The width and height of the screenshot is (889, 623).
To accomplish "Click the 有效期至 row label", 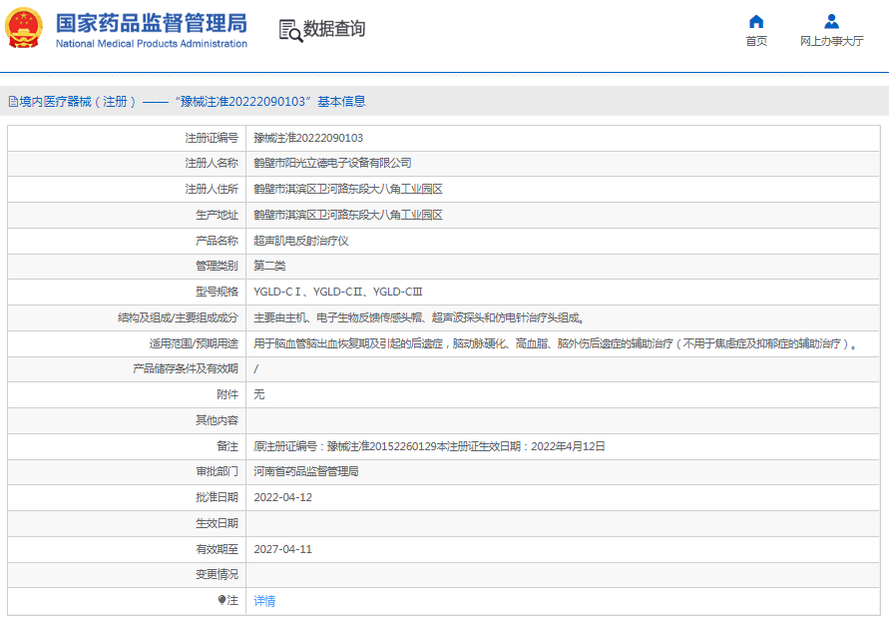I will tap(218, 549).
